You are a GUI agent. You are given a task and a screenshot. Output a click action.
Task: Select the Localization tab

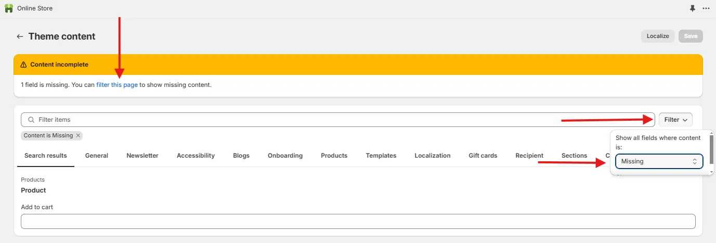point(433,156)
